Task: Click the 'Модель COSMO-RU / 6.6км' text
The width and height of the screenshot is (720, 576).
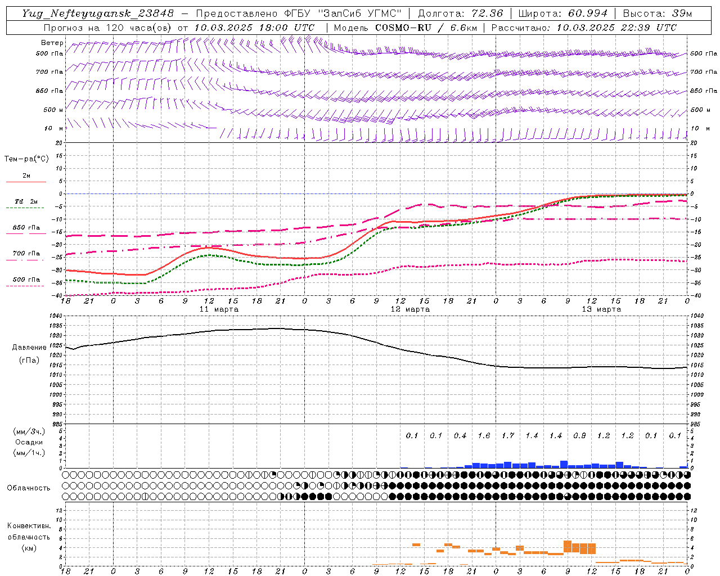Action: coord(406,28)
